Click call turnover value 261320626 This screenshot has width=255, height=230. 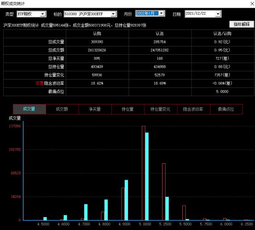tap(97, 50)
